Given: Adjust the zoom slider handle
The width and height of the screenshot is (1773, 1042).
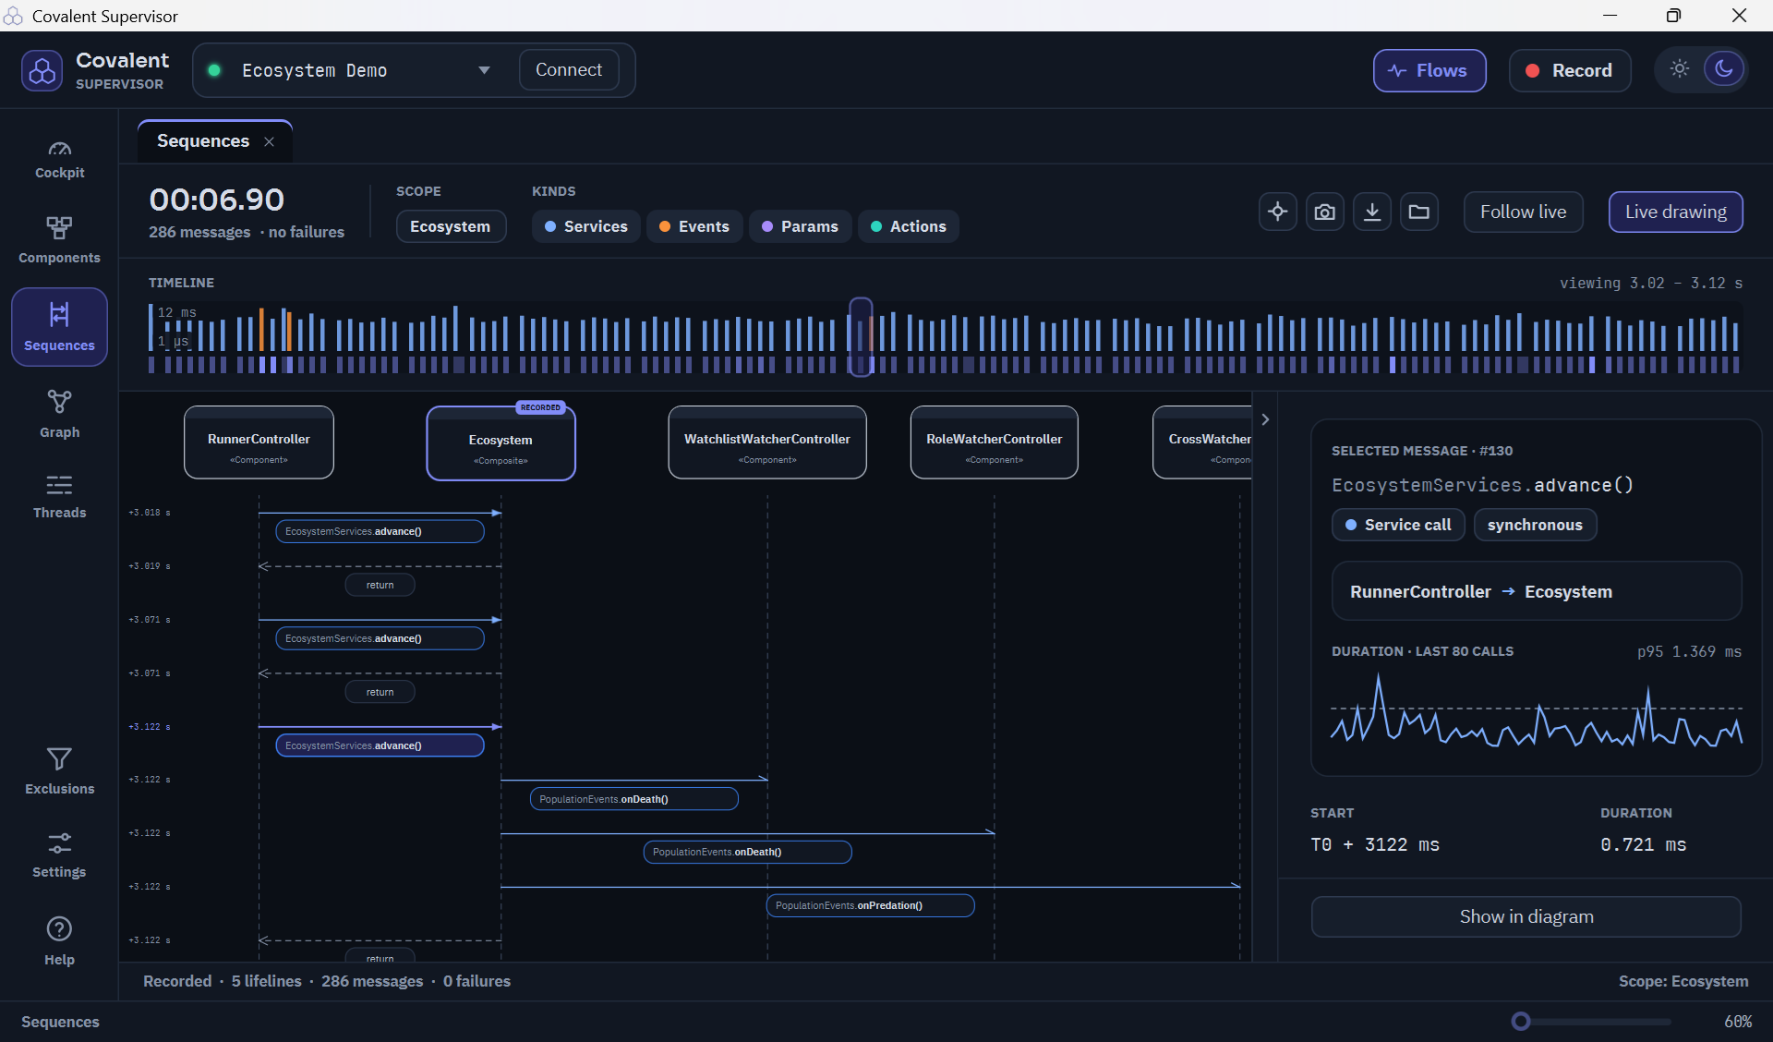Looking at the screenshot, I should click(x=1521, y=1021).
